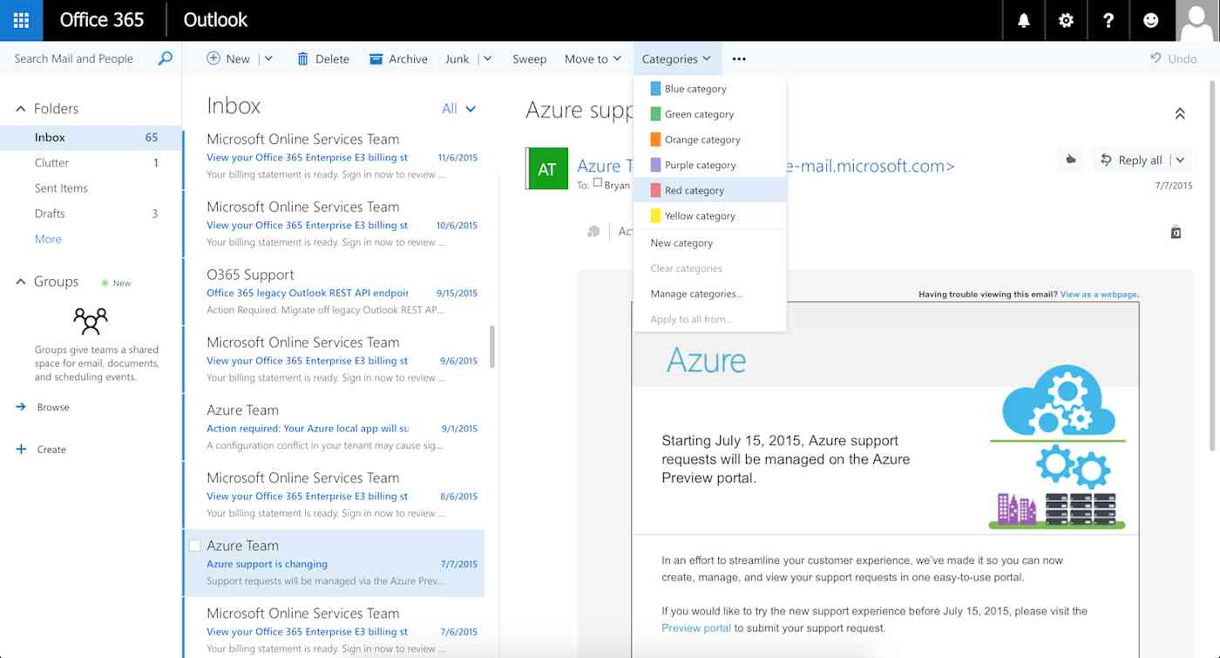Image resolution: width=1220 pixels, height=658 pixels.
Task: Click the Groups people icon
Action: [x=91, y=321]
